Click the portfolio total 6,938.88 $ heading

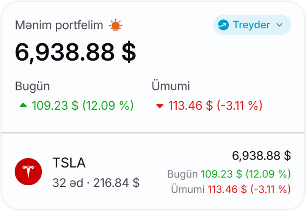[x=75, y=53]
